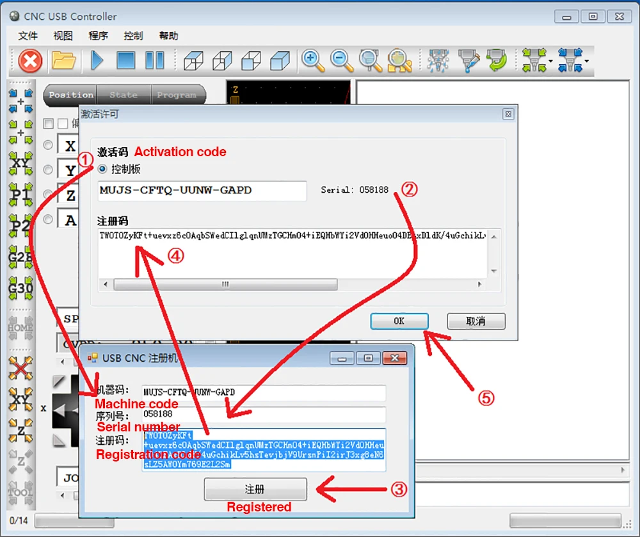Click OK in the activation dialog
640x537 pixels.
click(399, 321)
